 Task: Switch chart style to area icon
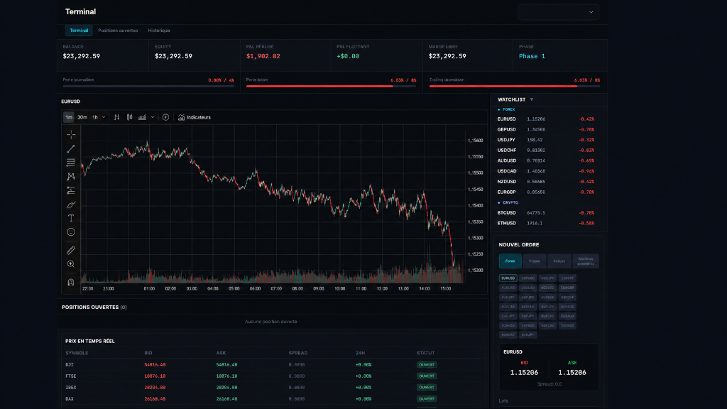(x=142, y=117)
